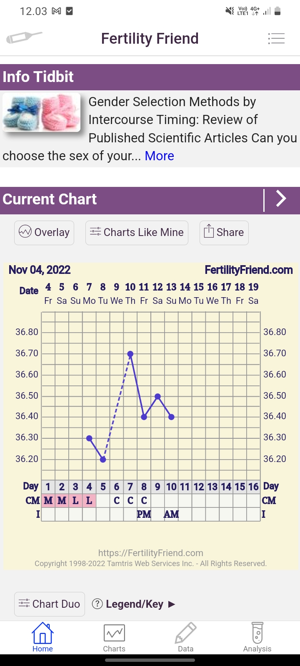Tap the pink M cell for cycle day 1
300x666 pixels.
[x=48, y=500]
